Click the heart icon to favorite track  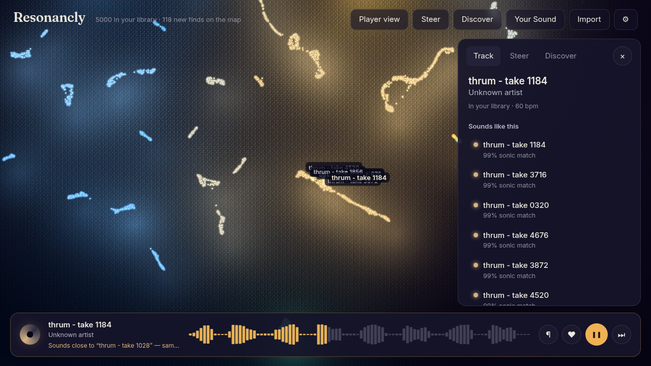(572, 334)
